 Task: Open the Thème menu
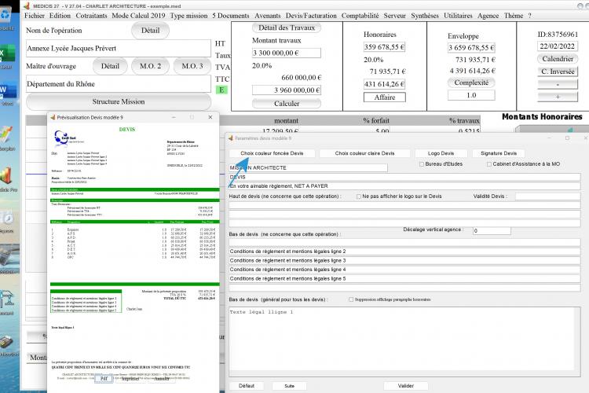coord(514,16)
